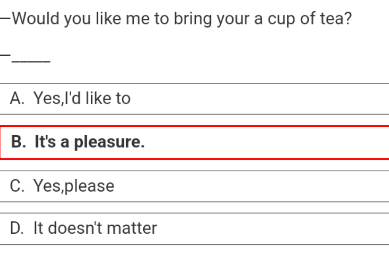Select answer A "Yes, I'd like to"
Screen dimensions: 389x262
point(194,99)
